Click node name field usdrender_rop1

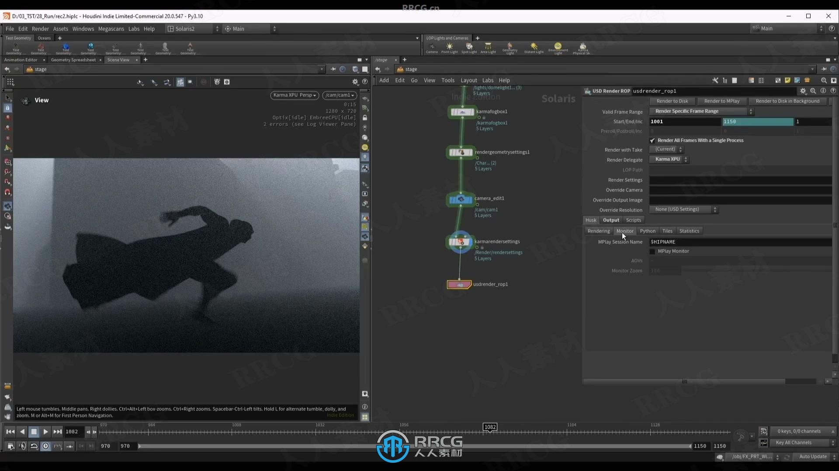(x=714, y=91)
